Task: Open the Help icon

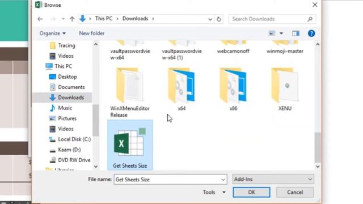Action: [x=311, y=33]
